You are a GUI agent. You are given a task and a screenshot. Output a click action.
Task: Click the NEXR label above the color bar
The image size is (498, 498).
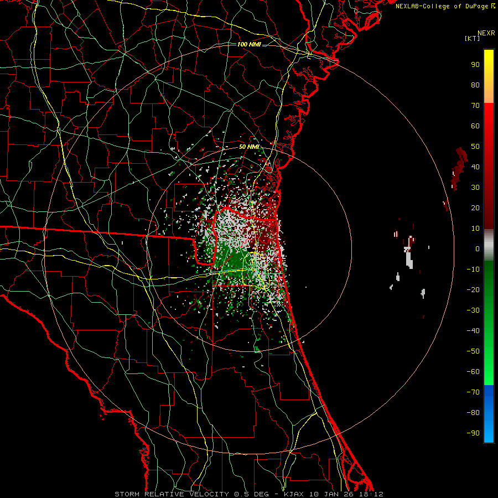486,33
